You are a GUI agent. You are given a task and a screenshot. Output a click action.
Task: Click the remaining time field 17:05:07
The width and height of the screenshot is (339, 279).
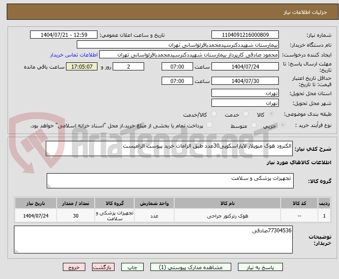[82, 66]
